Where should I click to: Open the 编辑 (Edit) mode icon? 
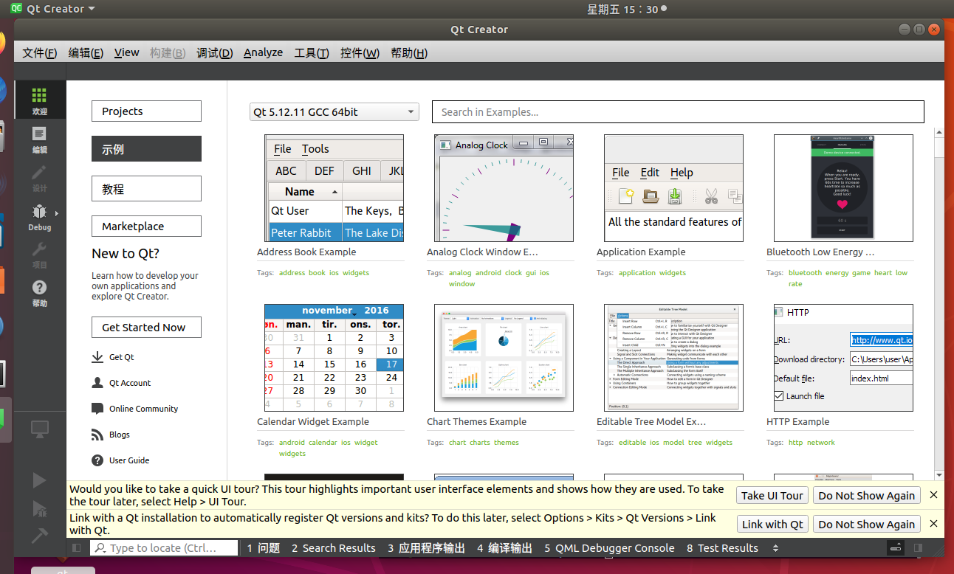coord(39,139)
